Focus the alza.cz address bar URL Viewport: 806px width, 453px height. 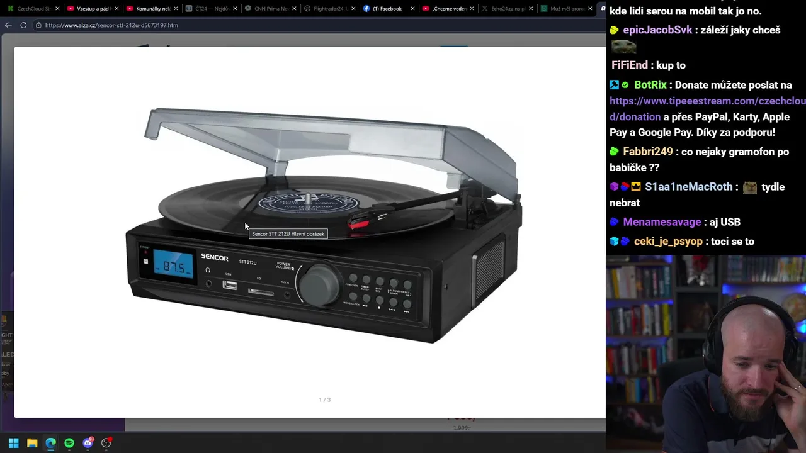[x=111, y=25]
